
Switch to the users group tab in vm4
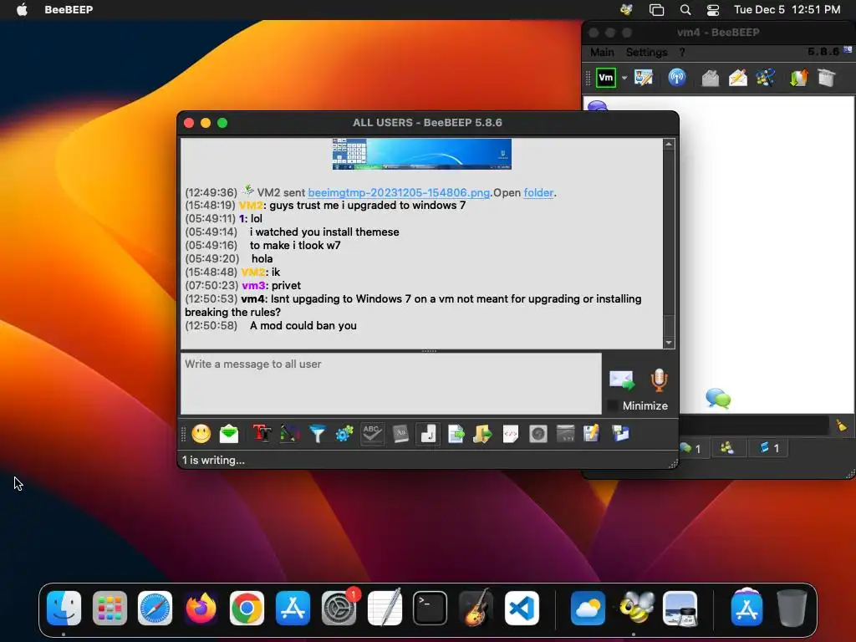pyautogui.click(x=727, y=448)
